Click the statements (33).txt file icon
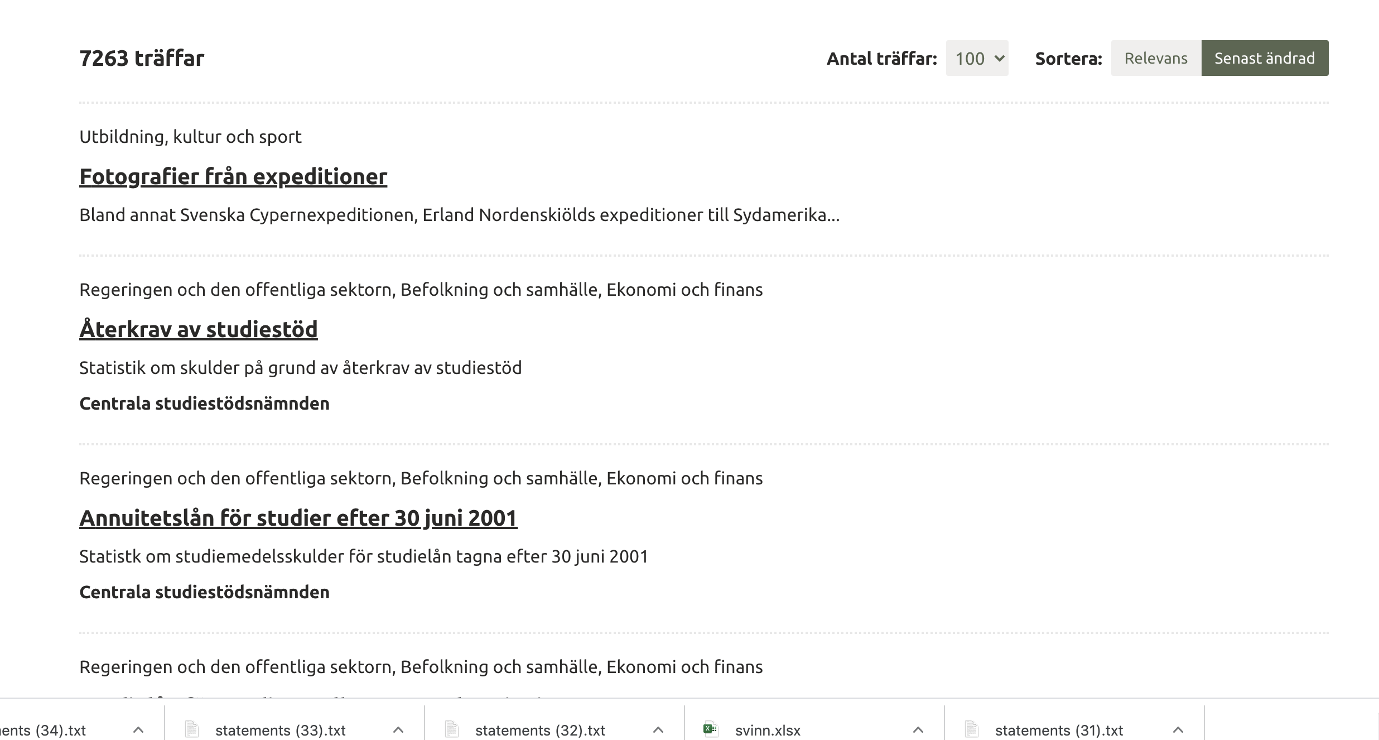The width and height of the screenshot is (1379, 740). 192,729
